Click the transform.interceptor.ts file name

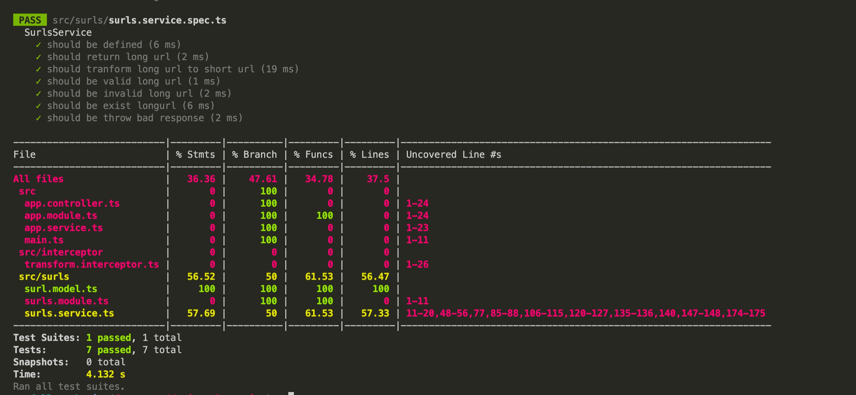coord(91,265)
